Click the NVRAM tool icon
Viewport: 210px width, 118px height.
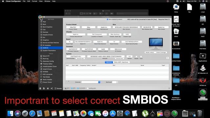coord(41,72)
